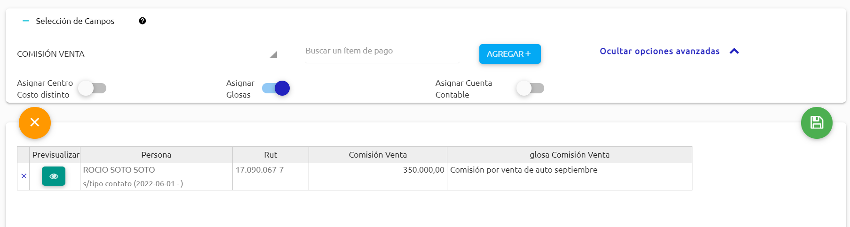Enable Asignar Centro Costo distinto toggle

tap(92, 88)
